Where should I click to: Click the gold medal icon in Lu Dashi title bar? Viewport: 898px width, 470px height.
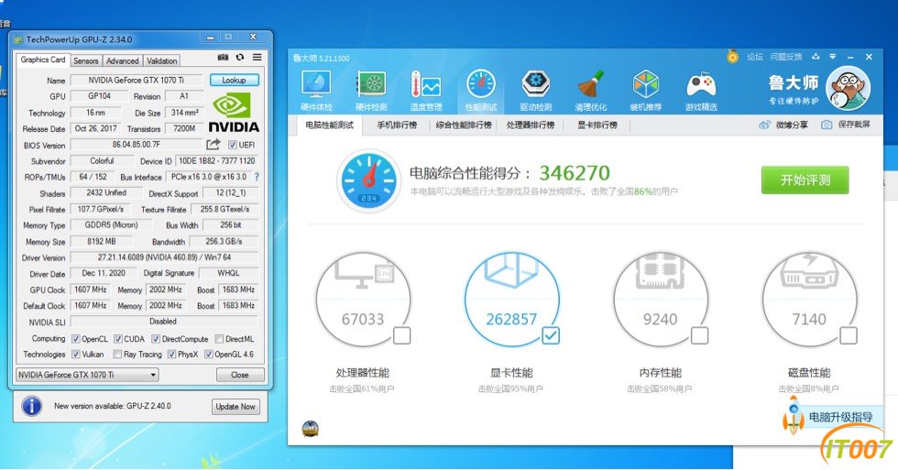tap(732, 56)
